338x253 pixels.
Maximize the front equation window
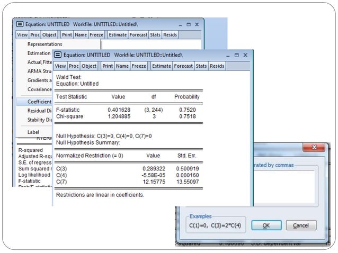(236, 55)
